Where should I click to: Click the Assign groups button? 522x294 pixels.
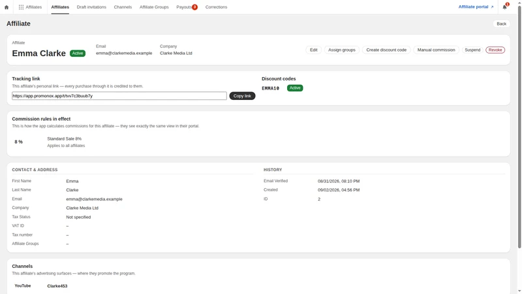[x=341, y=50]
